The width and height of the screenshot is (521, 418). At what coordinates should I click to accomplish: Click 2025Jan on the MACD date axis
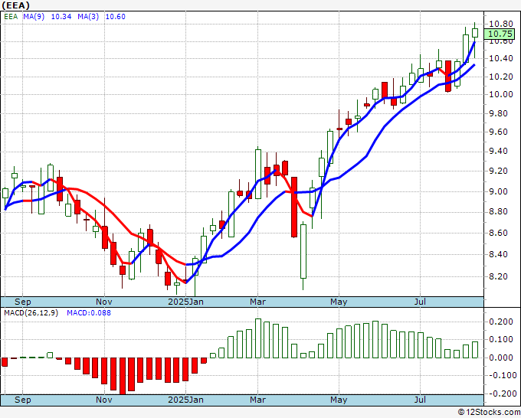click(x=185, y=400)
